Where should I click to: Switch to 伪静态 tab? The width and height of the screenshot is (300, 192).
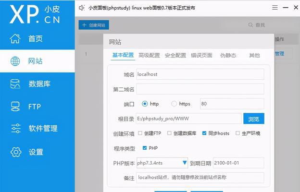(x=228, y=55)
